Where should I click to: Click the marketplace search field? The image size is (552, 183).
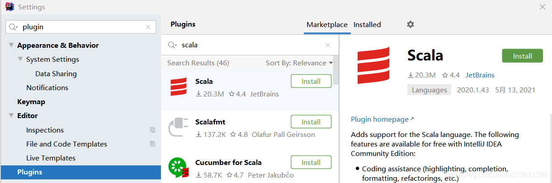point(251,45)
